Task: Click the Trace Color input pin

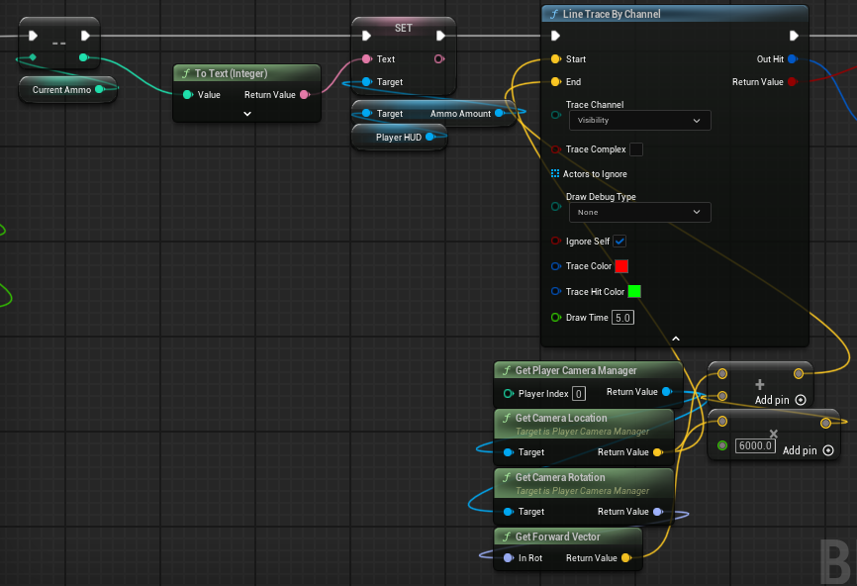Action: click(556, 266)
